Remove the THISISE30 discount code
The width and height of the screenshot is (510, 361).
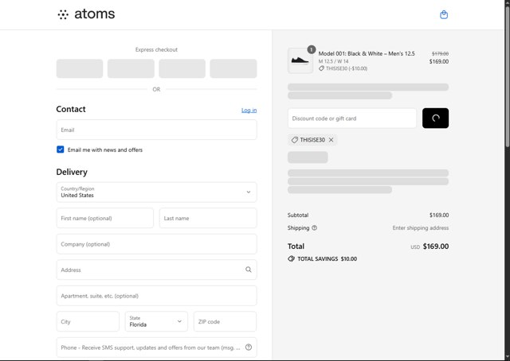[x=331, y=140]
